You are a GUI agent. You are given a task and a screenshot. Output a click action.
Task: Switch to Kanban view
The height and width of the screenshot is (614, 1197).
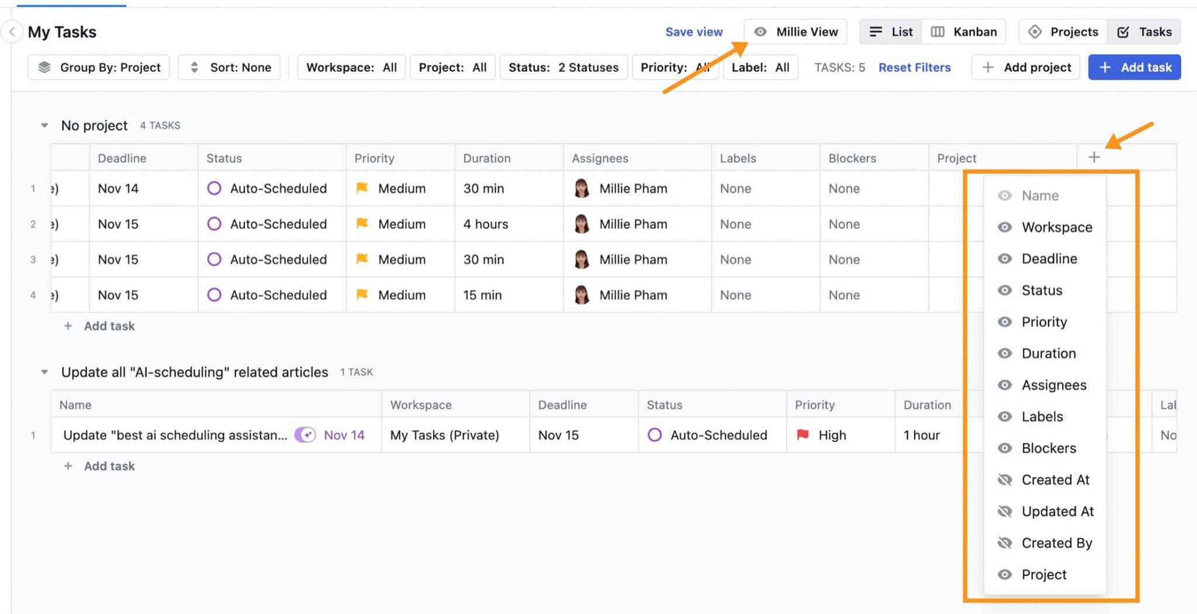[x=964, y=32]
